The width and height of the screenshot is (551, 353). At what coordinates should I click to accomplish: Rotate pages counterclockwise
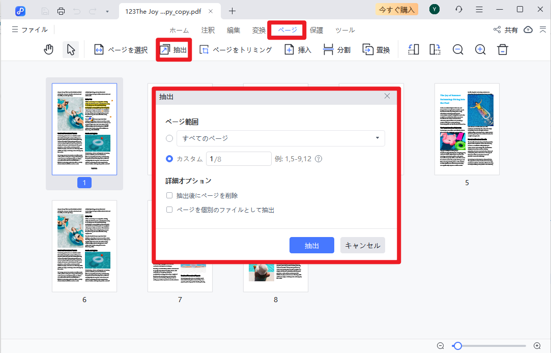pos(413,49)
